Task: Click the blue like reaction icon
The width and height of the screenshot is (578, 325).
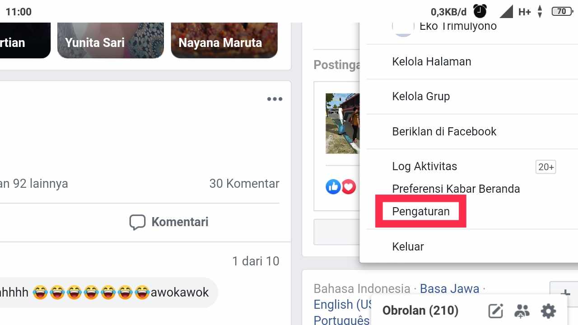Action: coord(333,186)
